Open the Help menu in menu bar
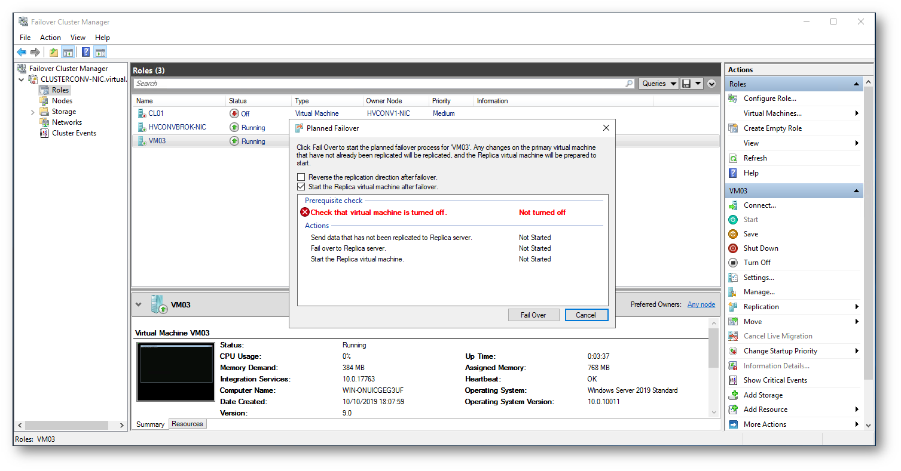The width and height of the screenshot is (901, 471). (x=102, y=38)
